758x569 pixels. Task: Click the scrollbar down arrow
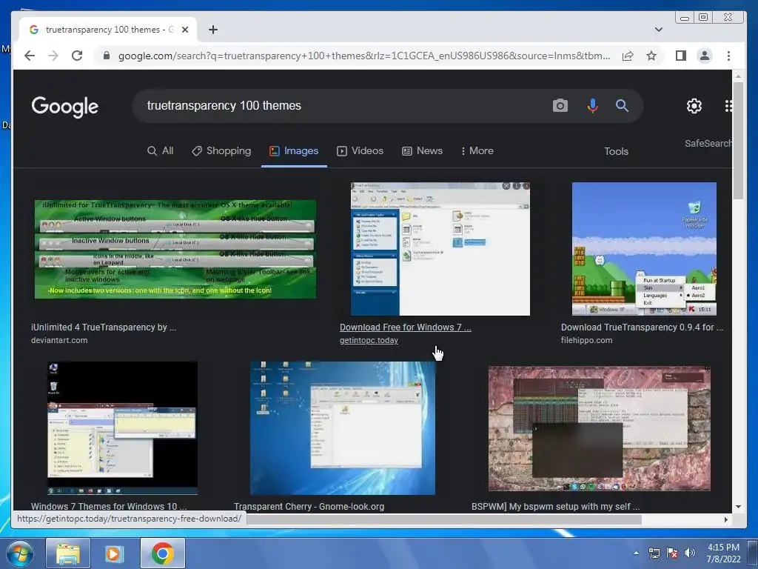[x=738, y=507]
